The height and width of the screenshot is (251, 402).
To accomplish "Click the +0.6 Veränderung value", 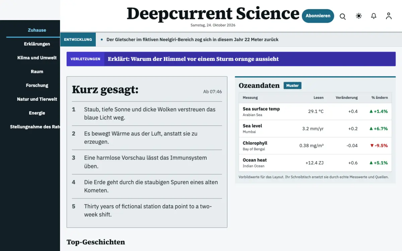I will pos(353,163).
